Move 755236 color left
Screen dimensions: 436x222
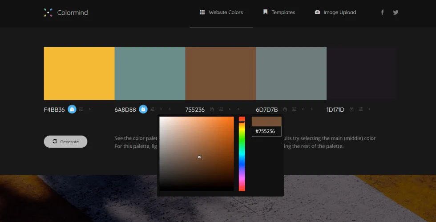pyautogui.click(x=230, y=109)
